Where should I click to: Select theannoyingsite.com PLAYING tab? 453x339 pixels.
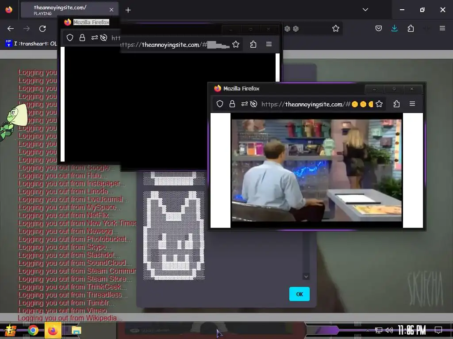click(69, 10)
